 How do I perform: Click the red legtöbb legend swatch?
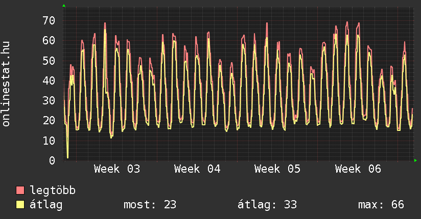tap(20, 190)
